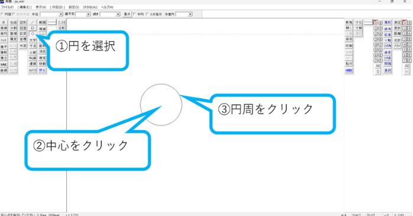
Task: Open the ヘルプ(H) menu
Action: [108, 7]
